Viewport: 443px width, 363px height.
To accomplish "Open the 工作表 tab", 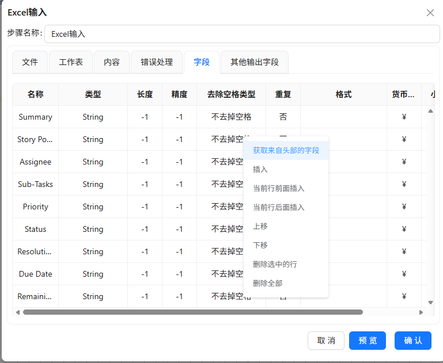I will (x=71, y=62).
